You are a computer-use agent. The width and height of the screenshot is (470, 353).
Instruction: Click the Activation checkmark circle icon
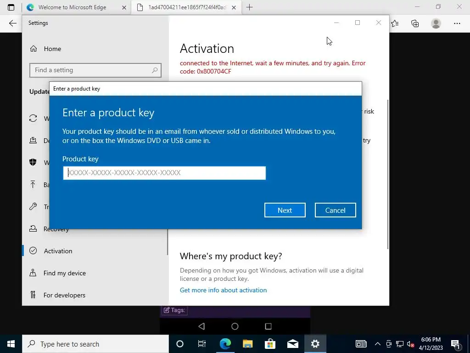click(33, 251)
